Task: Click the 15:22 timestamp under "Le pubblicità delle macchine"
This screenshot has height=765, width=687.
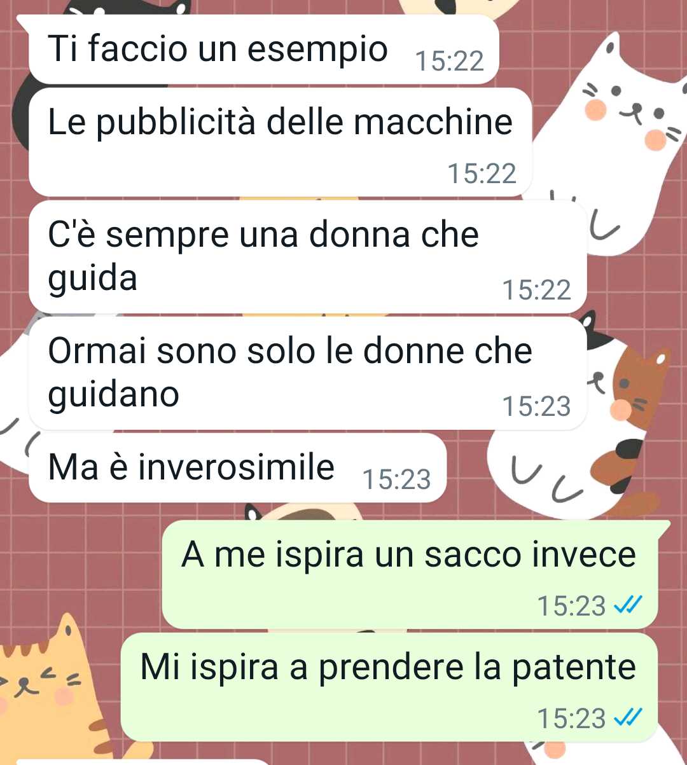Action: click(x=482, y=173)
